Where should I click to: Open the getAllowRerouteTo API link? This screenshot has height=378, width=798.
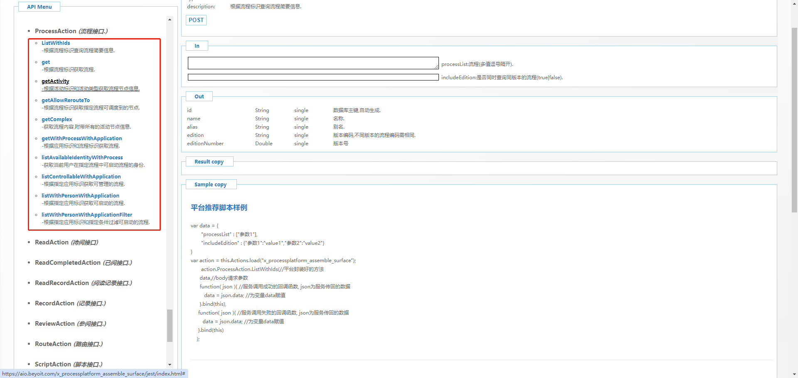coord(66,100)
